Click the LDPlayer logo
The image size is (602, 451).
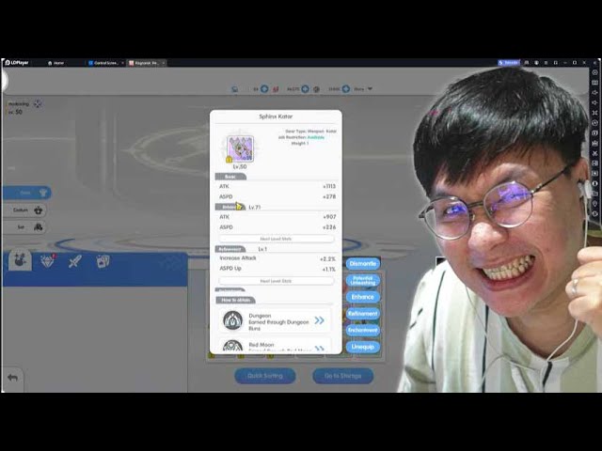pos(17,63)
